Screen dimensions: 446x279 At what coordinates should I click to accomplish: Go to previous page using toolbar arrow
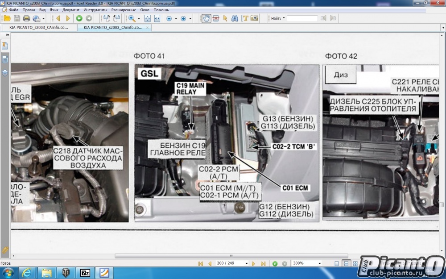point(58,18)
